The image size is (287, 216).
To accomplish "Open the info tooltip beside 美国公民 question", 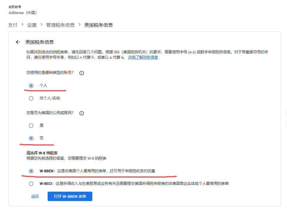I will tap(81, 113).
